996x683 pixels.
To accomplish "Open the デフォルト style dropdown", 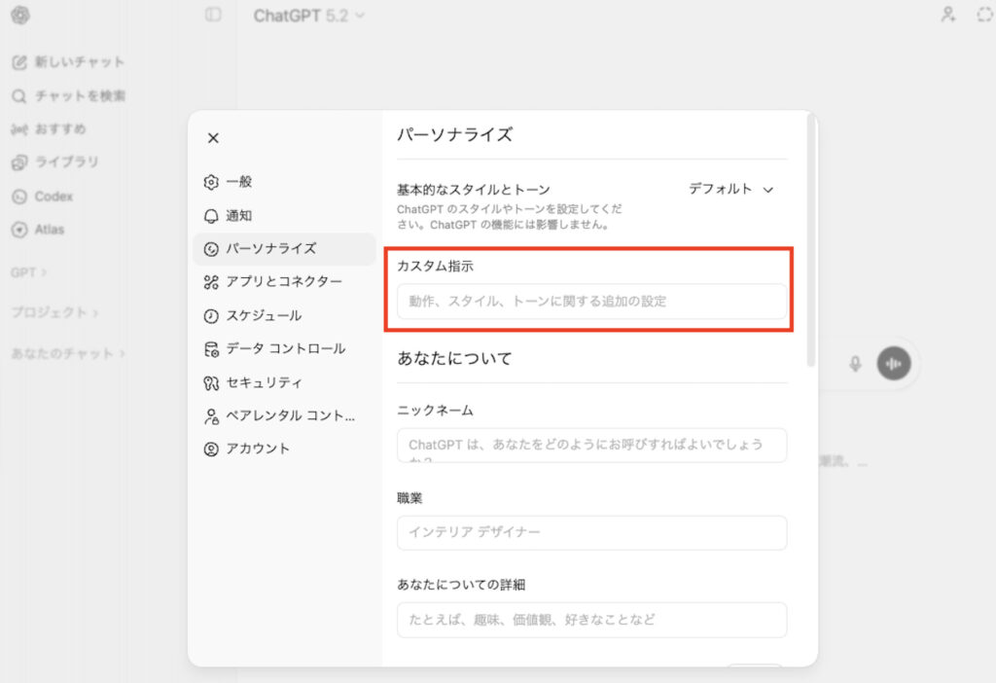I will (730, 189).
